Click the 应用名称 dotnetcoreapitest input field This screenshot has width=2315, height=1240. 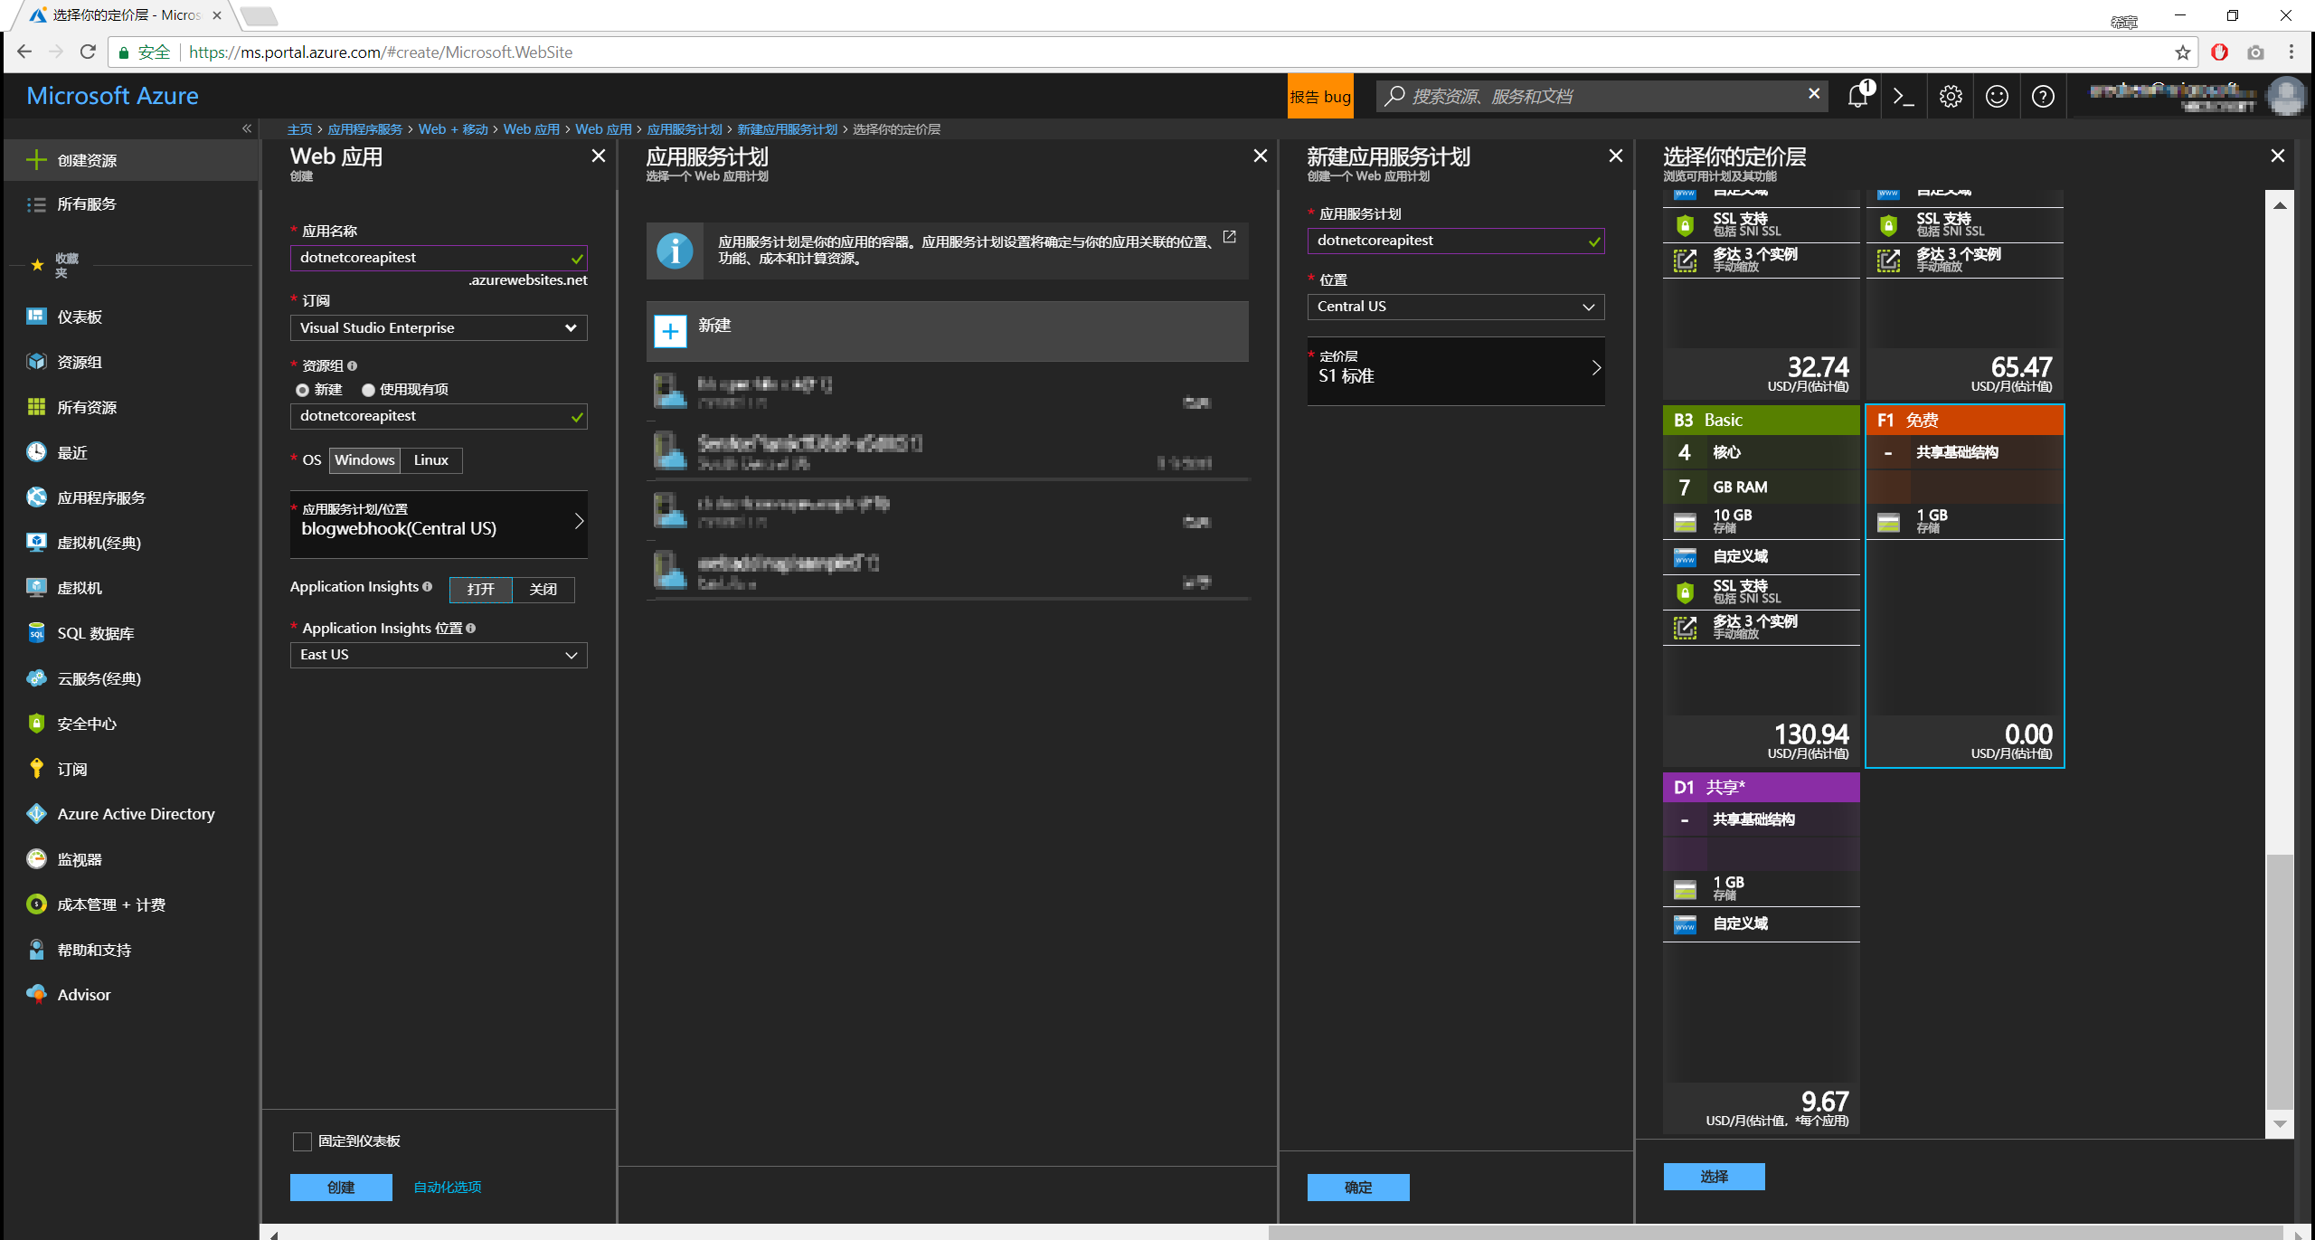tap(439, 258)
